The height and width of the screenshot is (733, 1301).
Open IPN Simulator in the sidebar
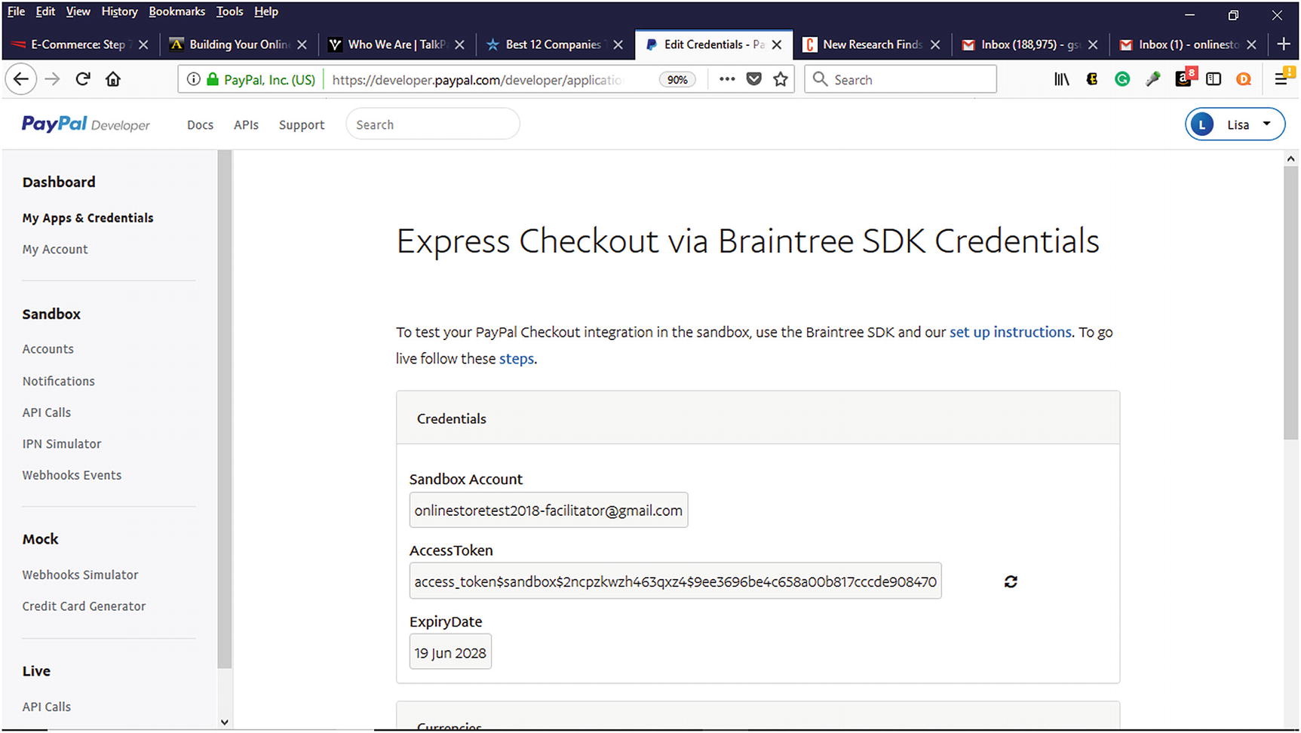pos(62,444)
